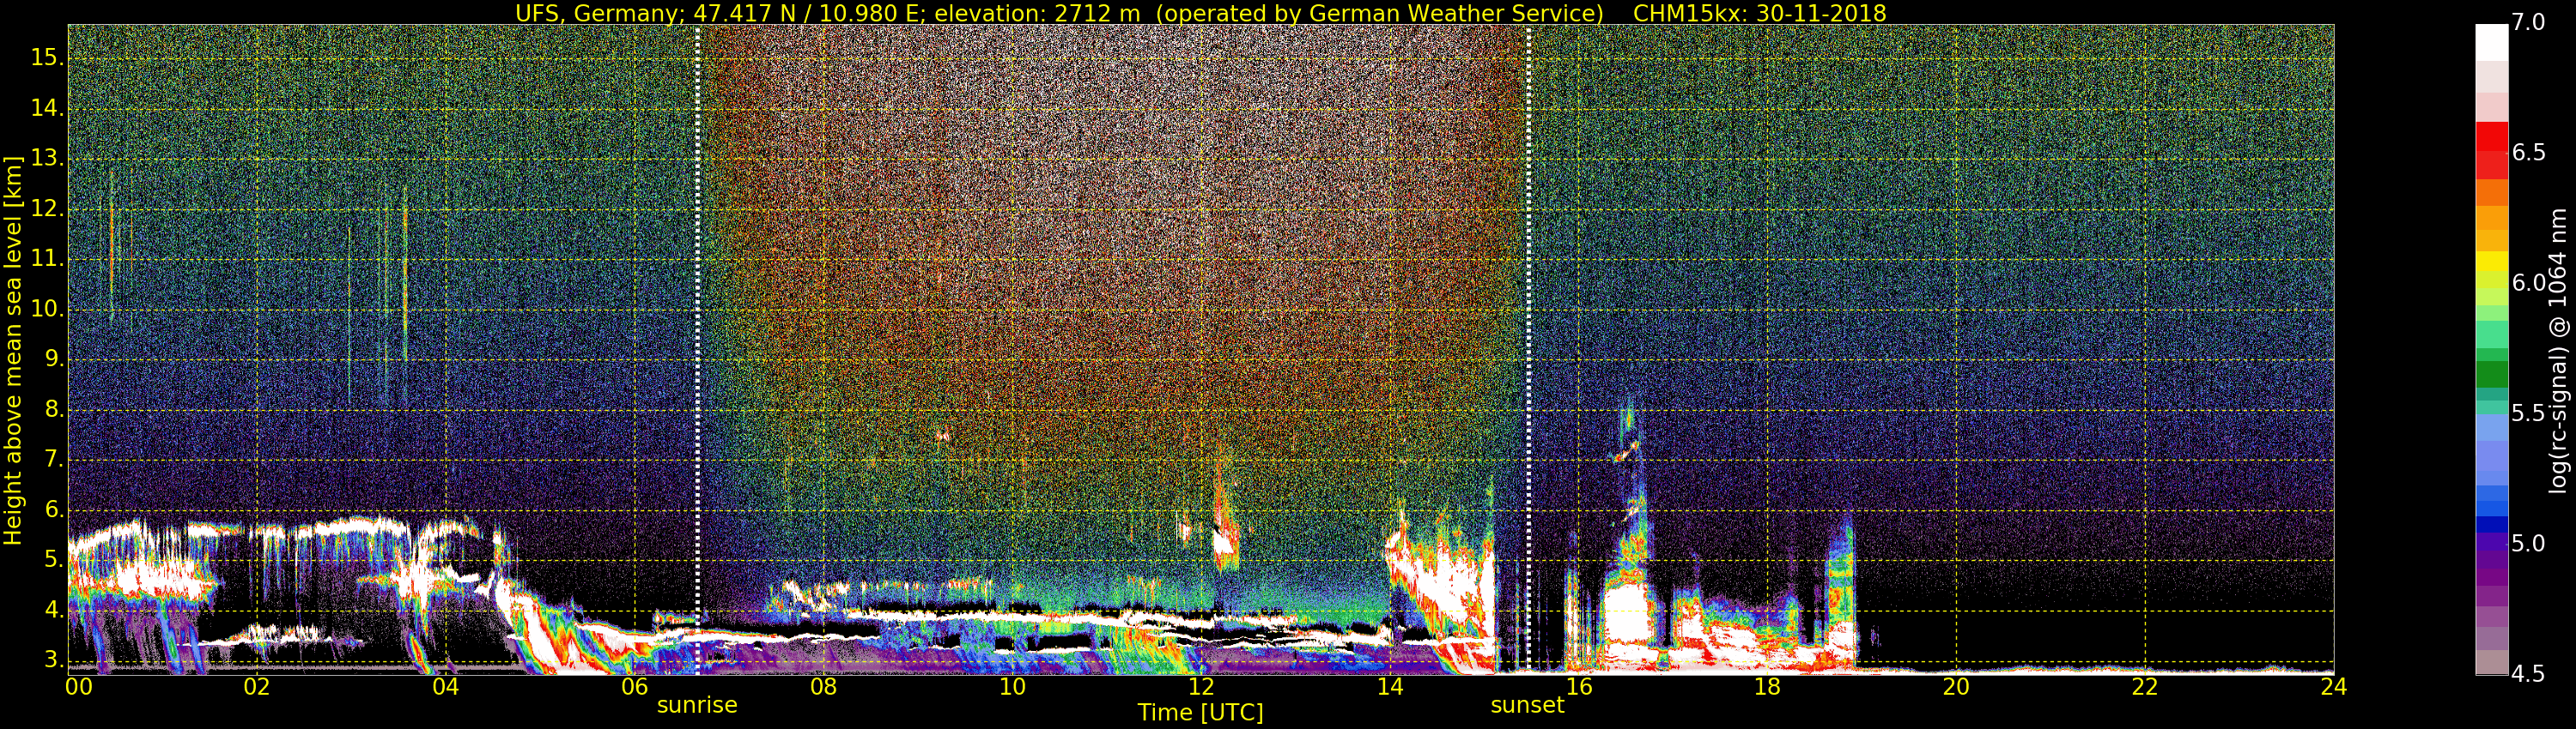Viewport: 2576px width, 729px height.
Task: Click the dark blue segment of the colorbar
Action: [x=2491, y=524]
